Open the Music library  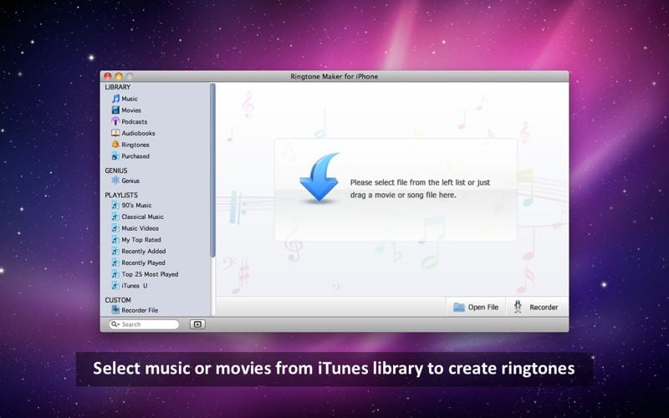click(130, 99)
